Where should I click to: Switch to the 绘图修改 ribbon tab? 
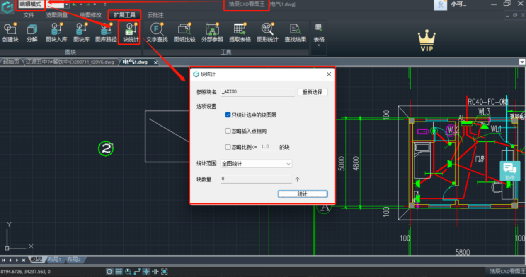pos(91,15)
